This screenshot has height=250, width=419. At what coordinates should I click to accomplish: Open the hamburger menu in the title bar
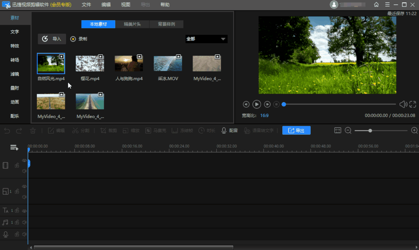(x=387, y=5)
